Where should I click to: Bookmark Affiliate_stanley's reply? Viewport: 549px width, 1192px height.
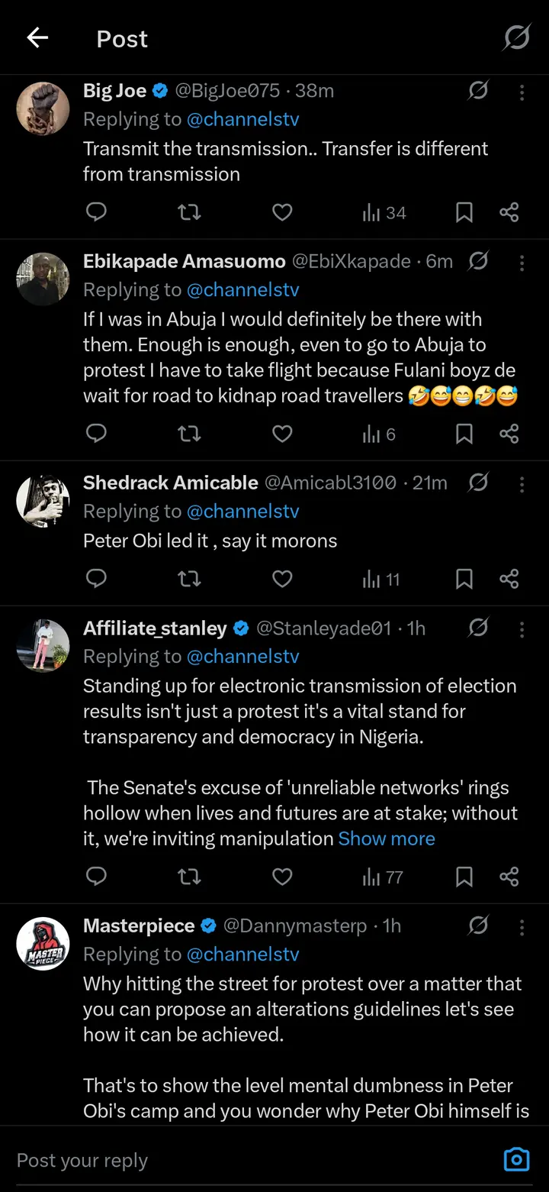tap(464, 877)
